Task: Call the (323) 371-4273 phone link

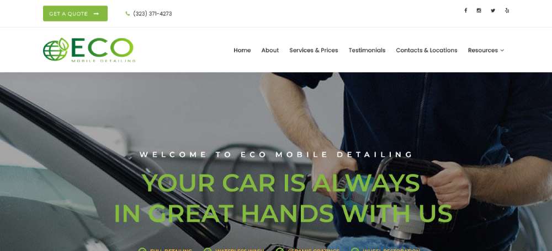Action: click(152, 14)
